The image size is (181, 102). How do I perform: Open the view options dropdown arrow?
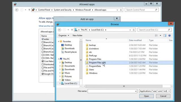pos(160,35)
